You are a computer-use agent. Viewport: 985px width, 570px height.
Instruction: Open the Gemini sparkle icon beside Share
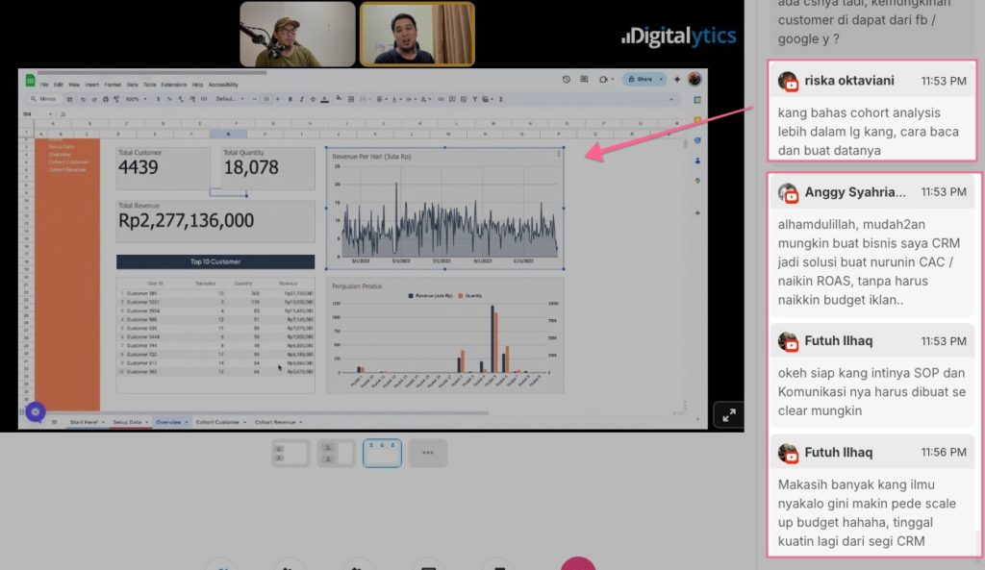pos(677,79)
